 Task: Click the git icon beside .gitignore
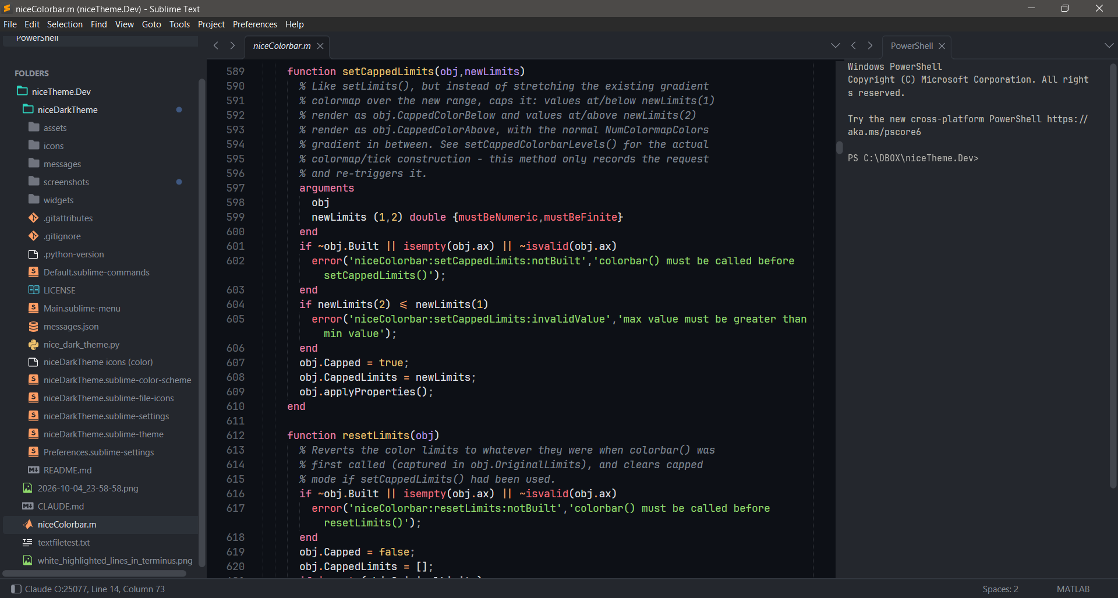click(34, 236)
